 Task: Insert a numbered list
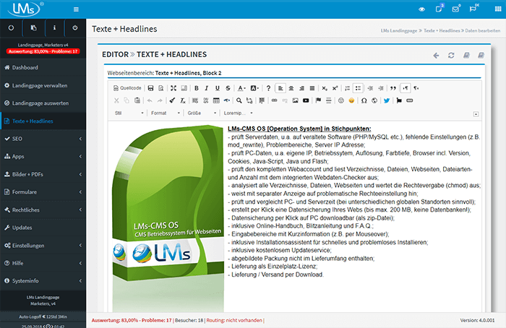click(347, 88)
